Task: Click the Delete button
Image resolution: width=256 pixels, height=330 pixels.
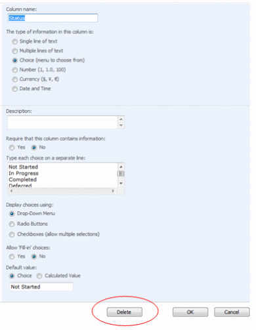Action: [x=124, y=312]
